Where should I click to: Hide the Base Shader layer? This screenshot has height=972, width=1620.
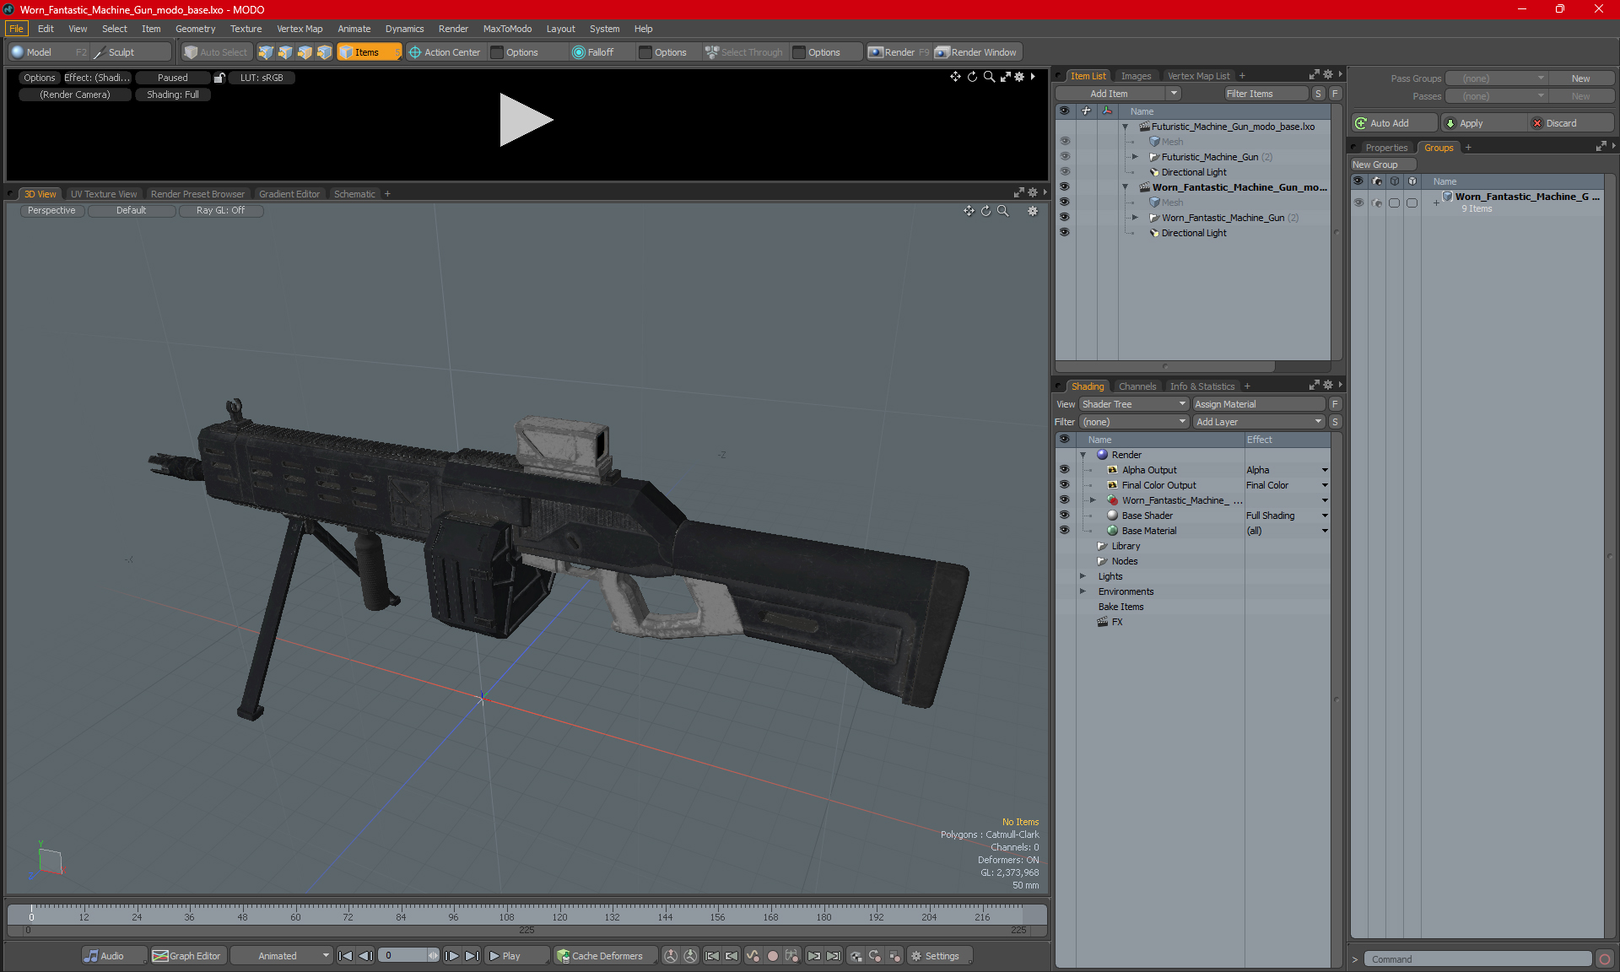(x=1064, y=516)
